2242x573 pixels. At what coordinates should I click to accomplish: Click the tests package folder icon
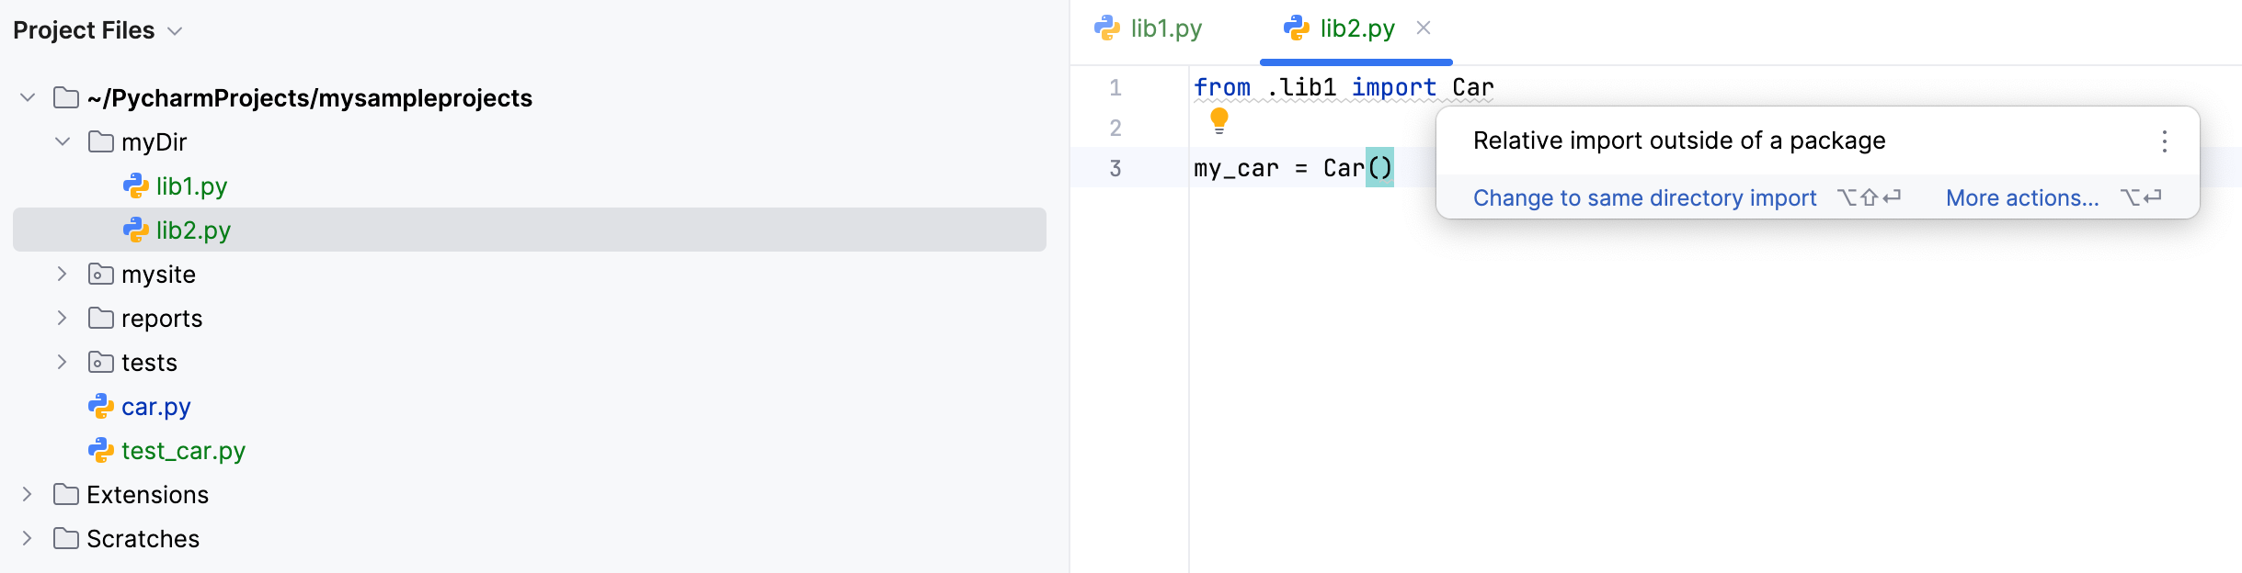click(101, 362)
